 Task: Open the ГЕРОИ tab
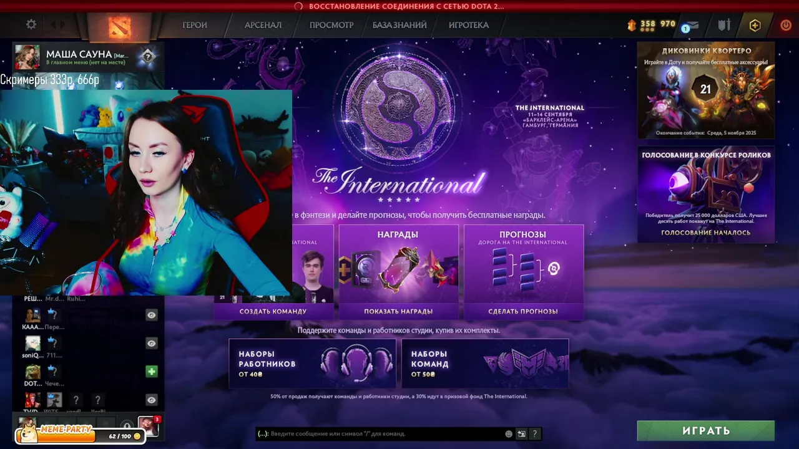(x=195, y=25)
